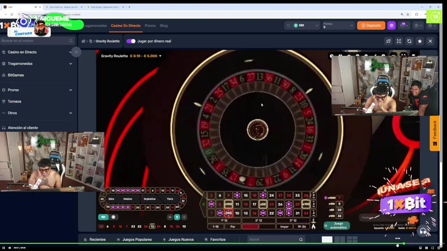Image resolution: width=447 pixels, height=251 pixels.
Task: Click the fire hot numbers icon
Action: pyautogui.click(x=313, y=227)
